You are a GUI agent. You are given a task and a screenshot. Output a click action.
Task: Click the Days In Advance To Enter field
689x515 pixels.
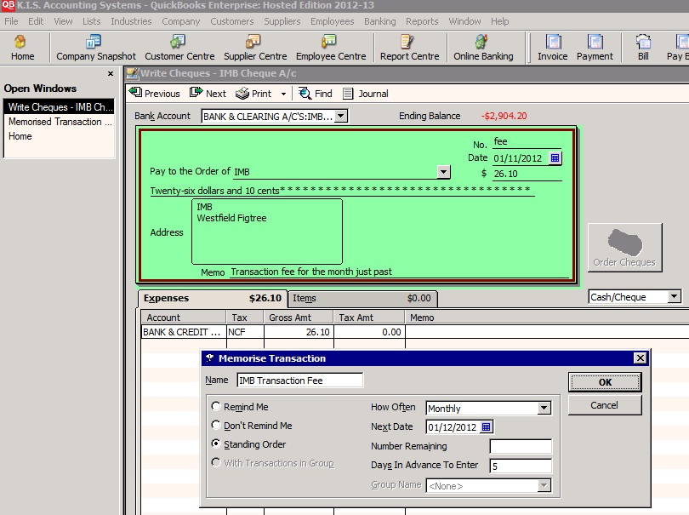521,466
